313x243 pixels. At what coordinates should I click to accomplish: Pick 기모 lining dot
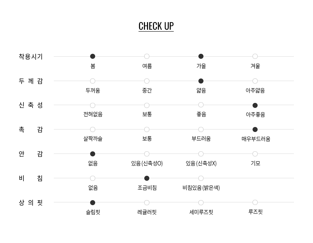[255, 154]
